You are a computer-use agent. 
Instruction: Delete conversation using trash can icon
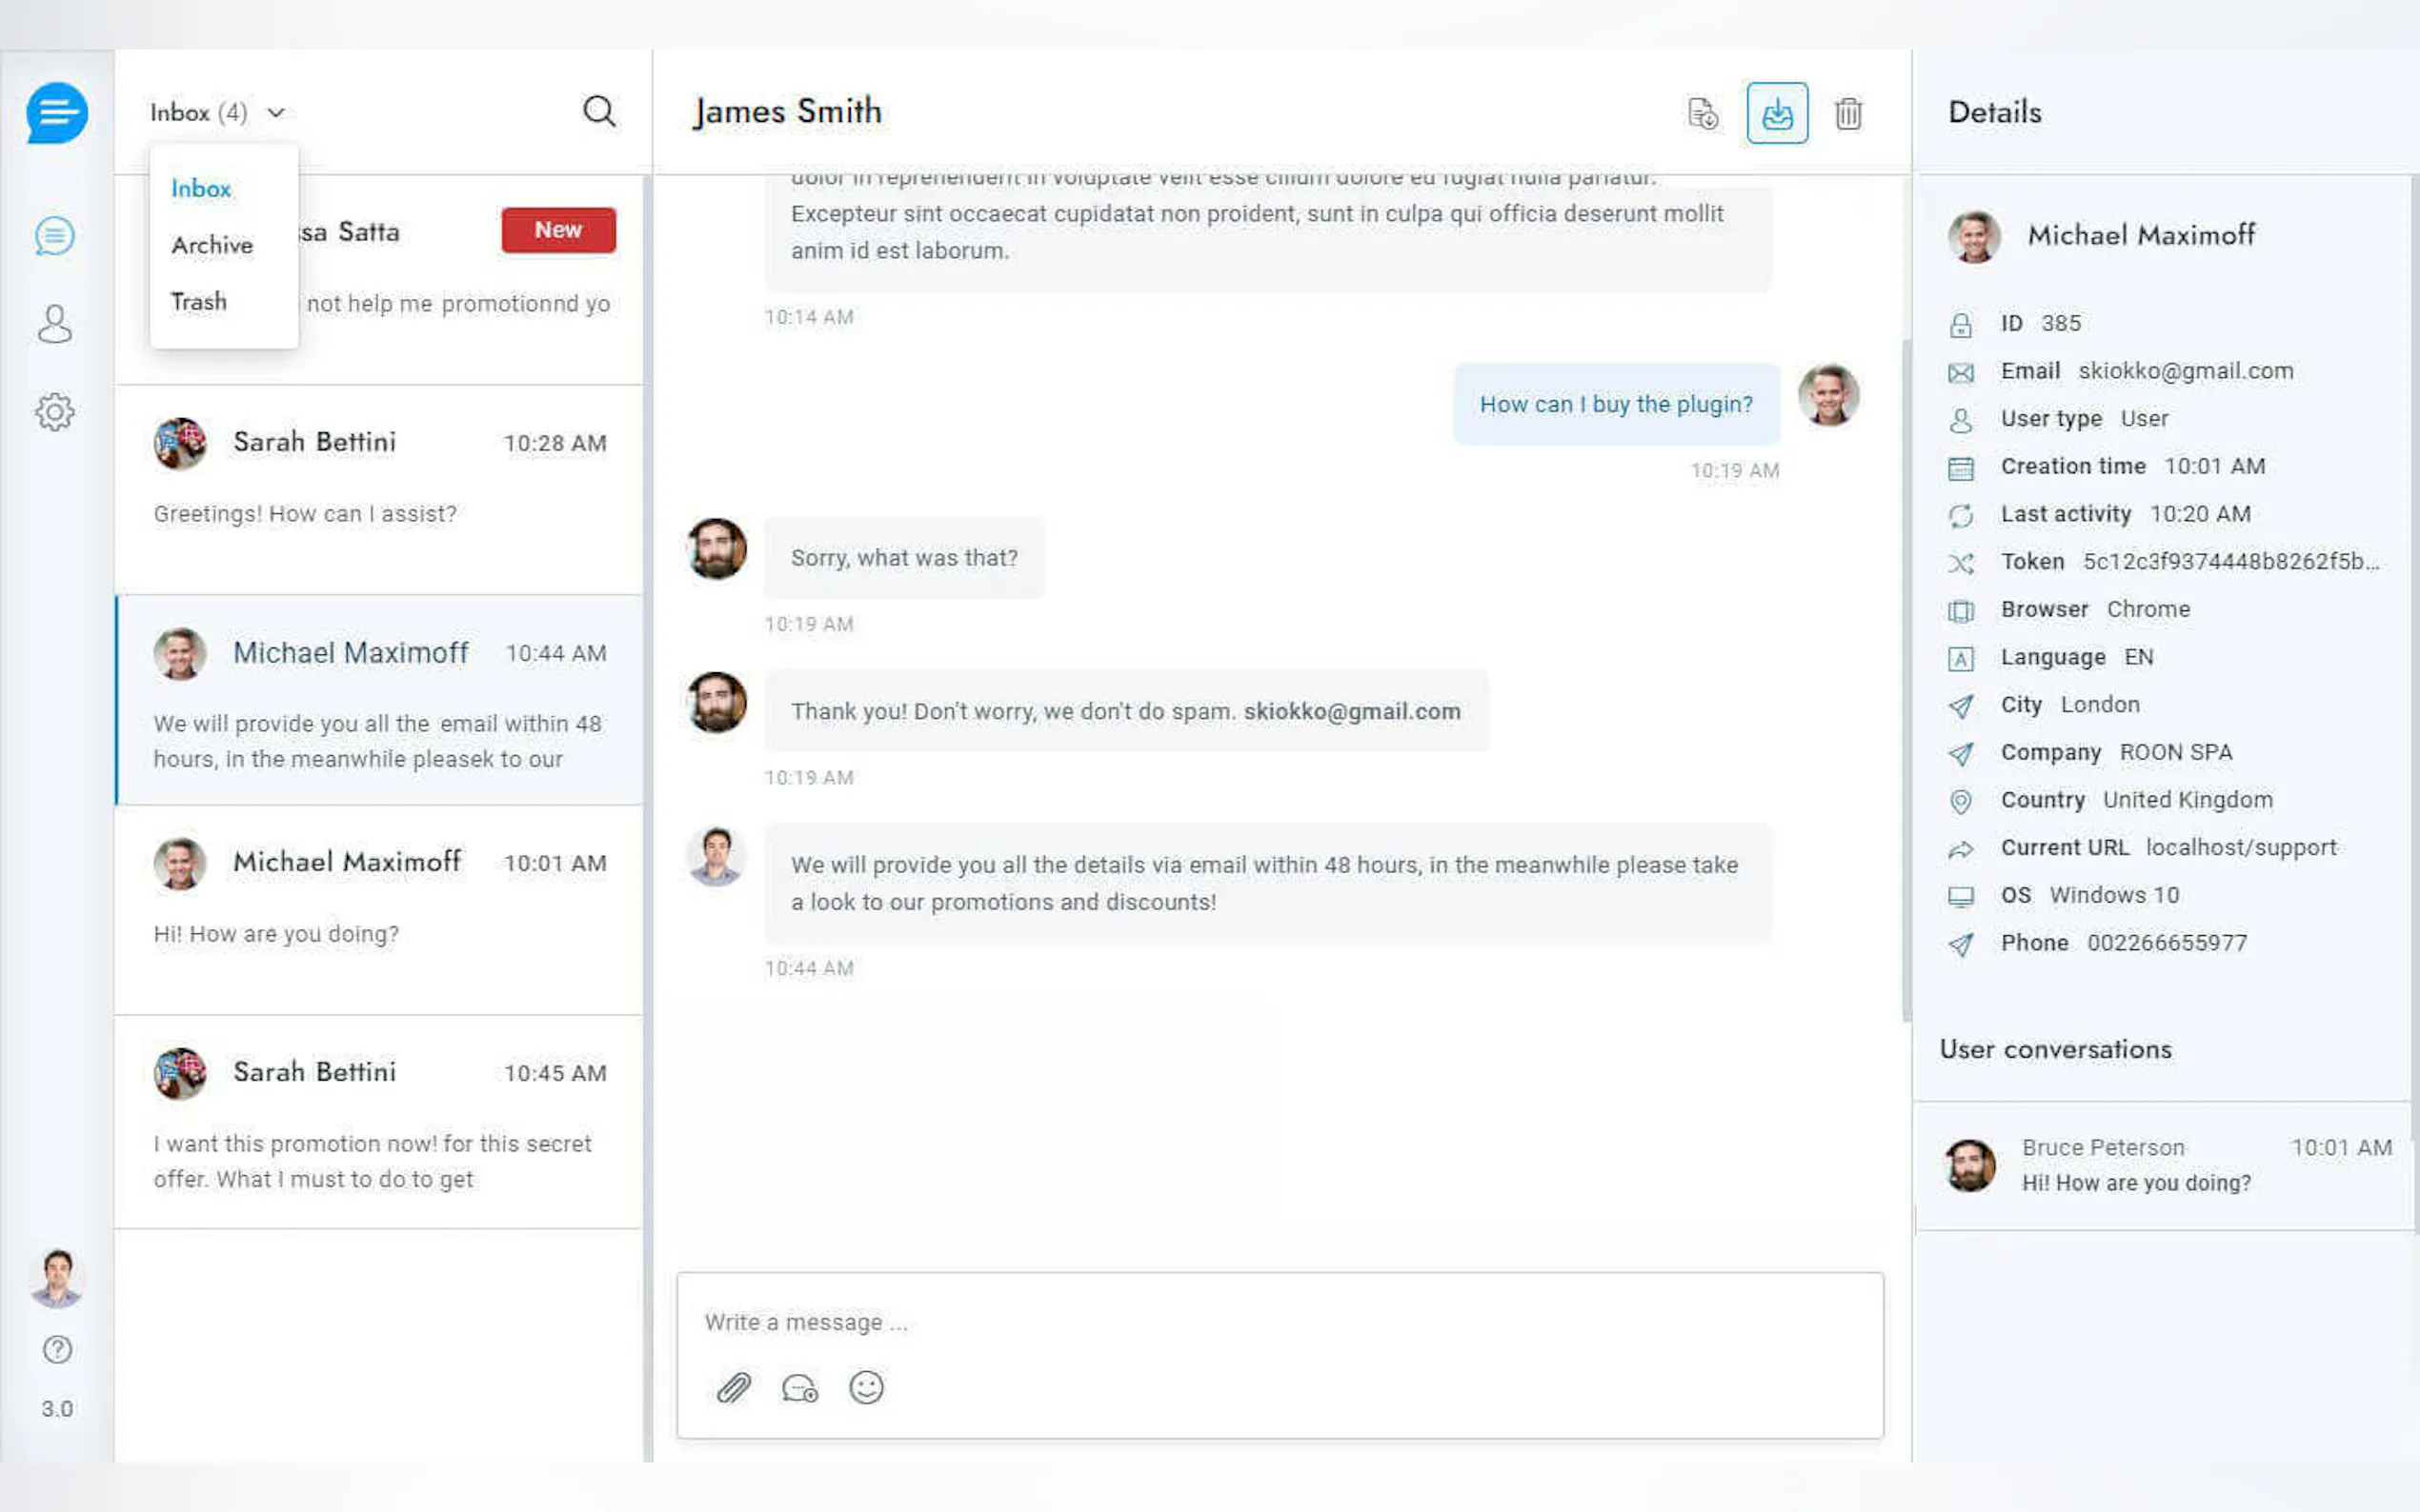[1847, 113]
